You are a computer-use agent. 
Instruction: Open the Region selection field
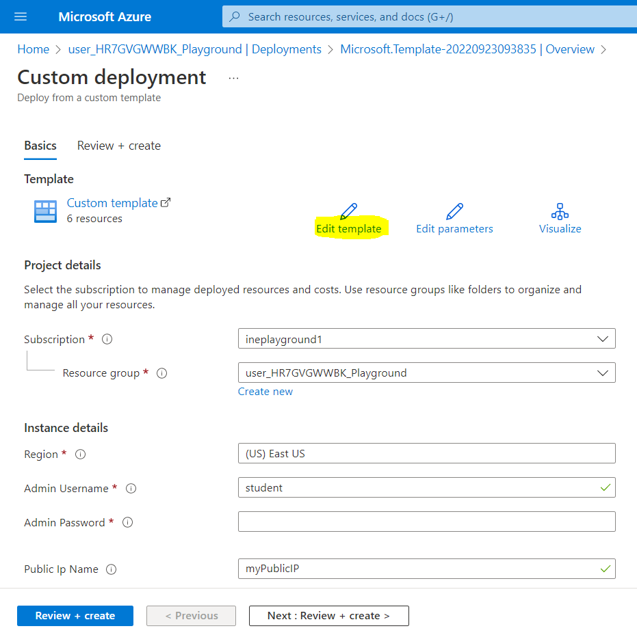[426, 454]
